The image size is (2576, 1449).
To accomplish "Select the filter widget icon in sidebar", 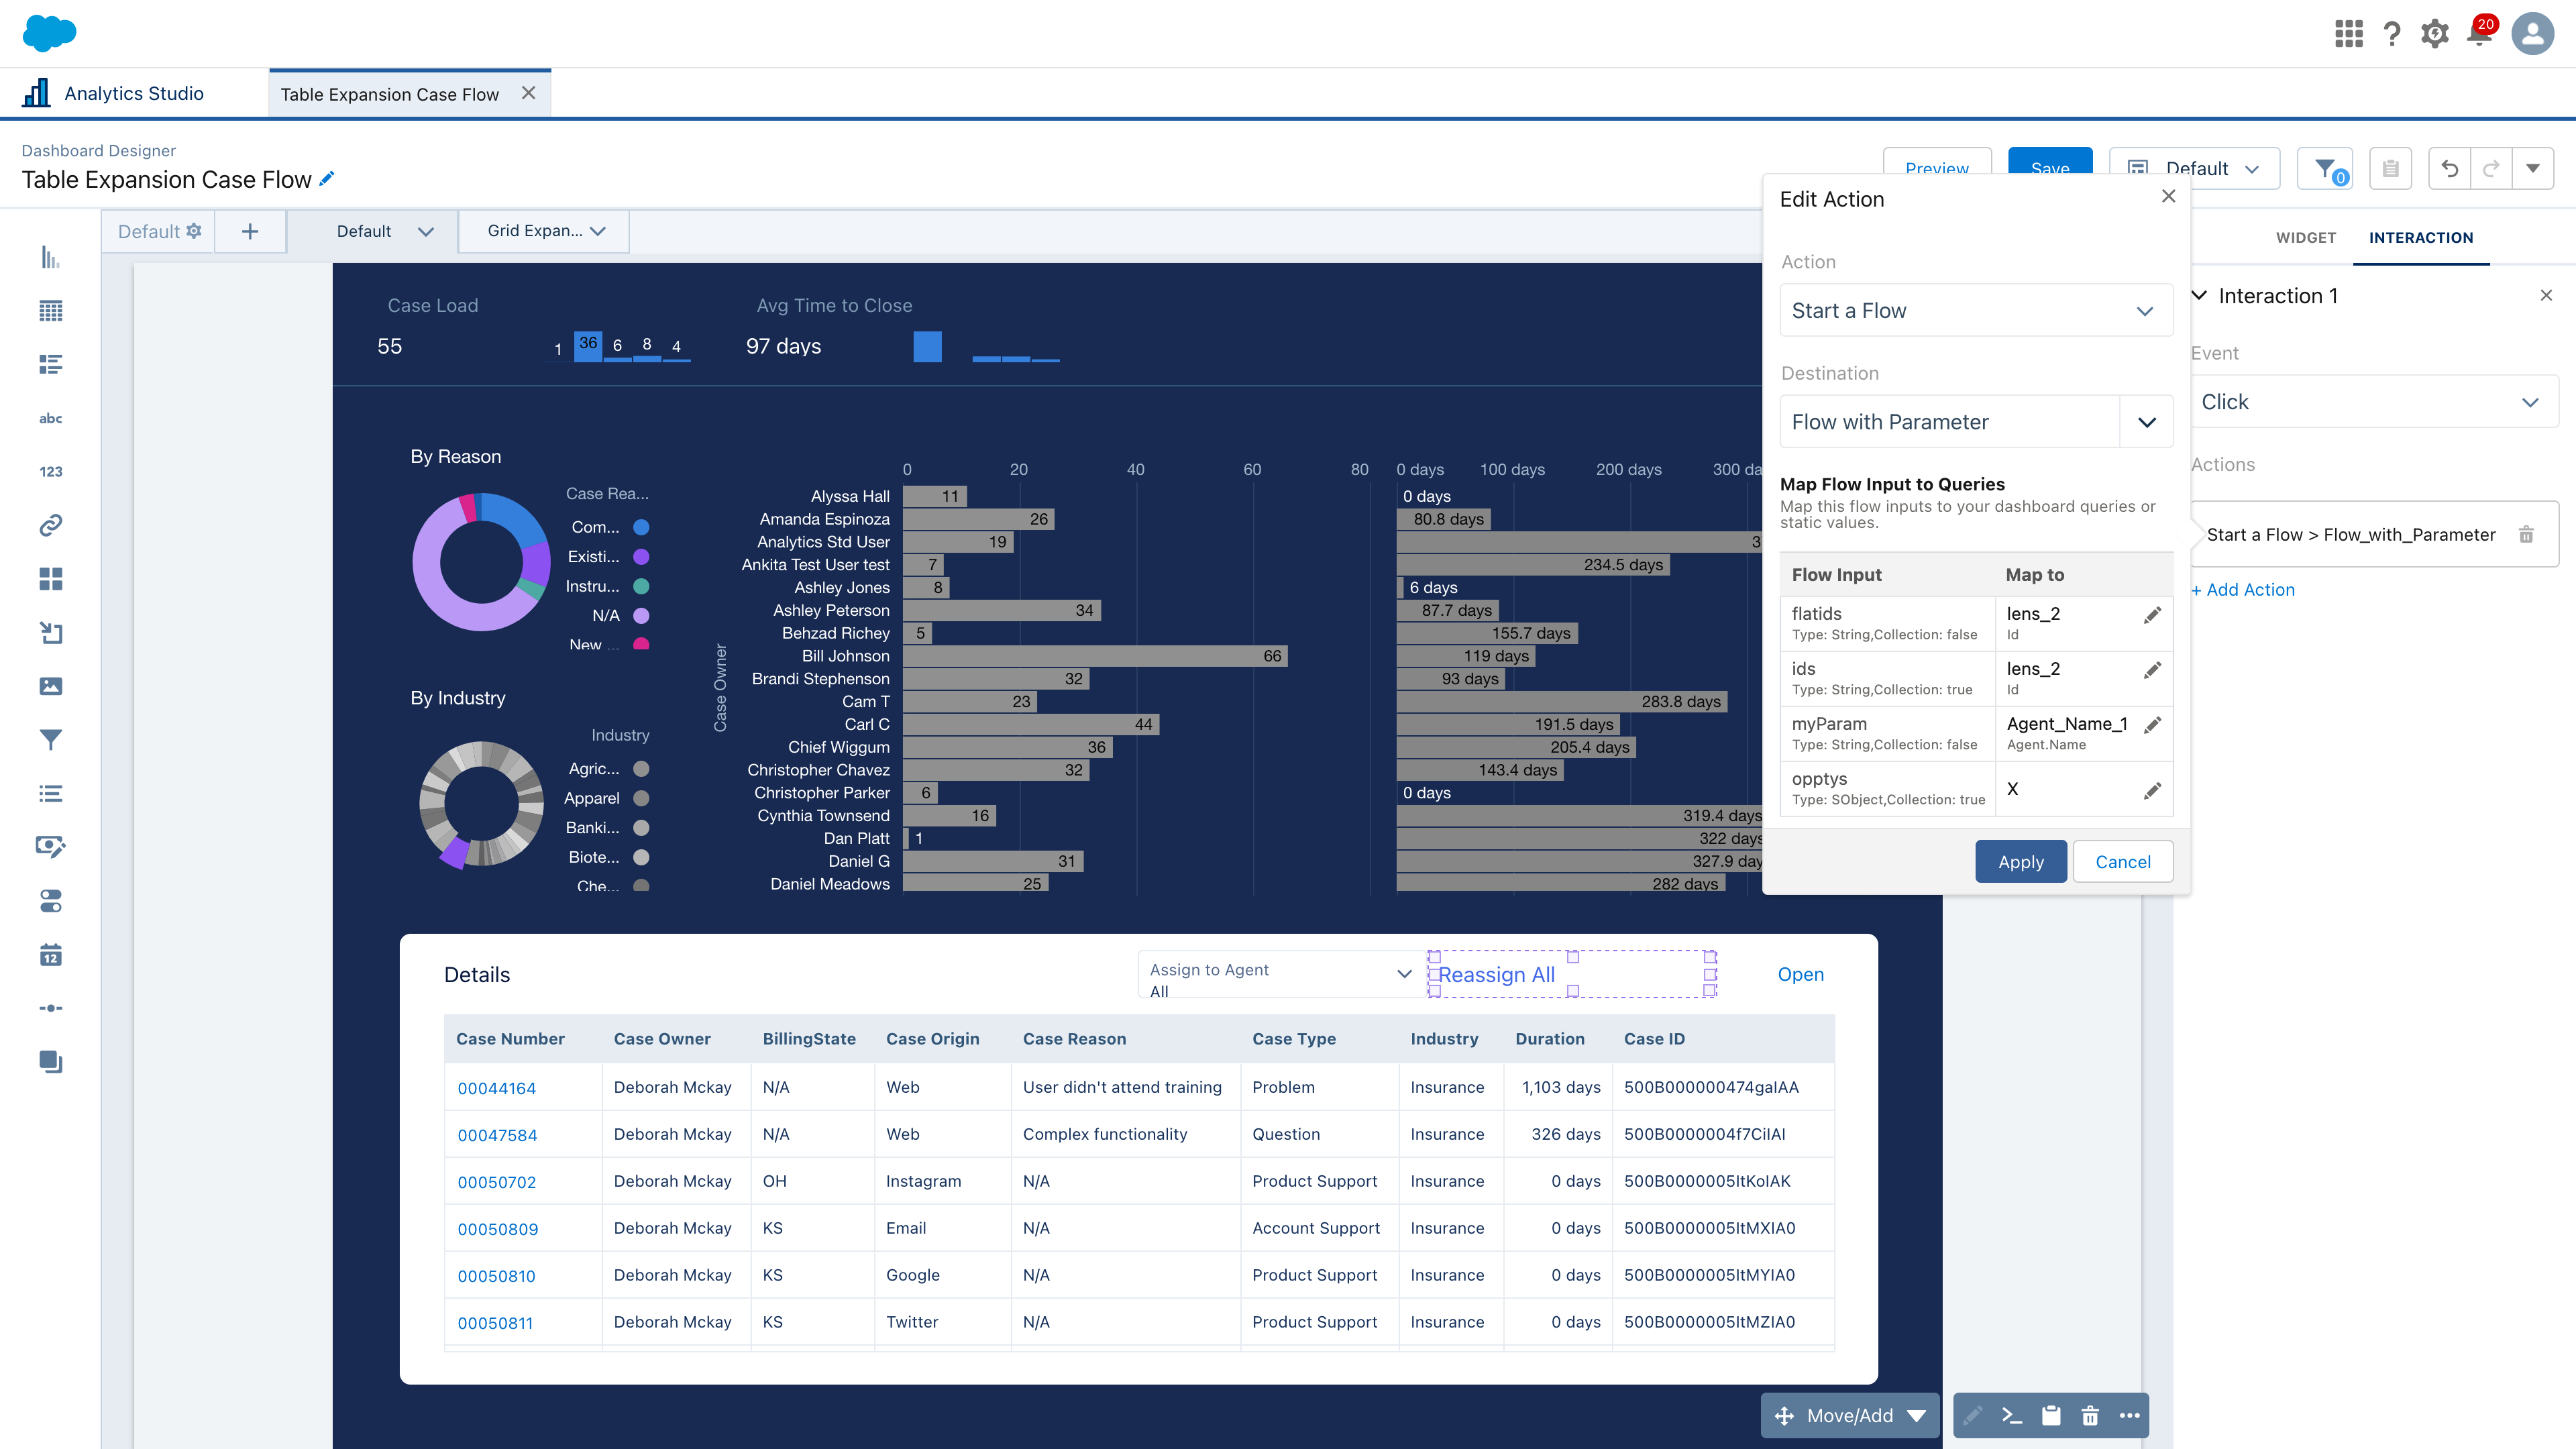I will [x=50, y=740].
